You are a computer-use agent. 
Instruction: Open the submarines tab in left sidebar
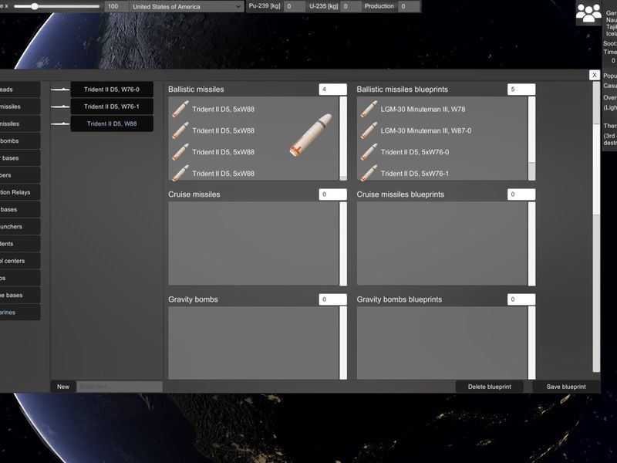click(x=20, y=313)
